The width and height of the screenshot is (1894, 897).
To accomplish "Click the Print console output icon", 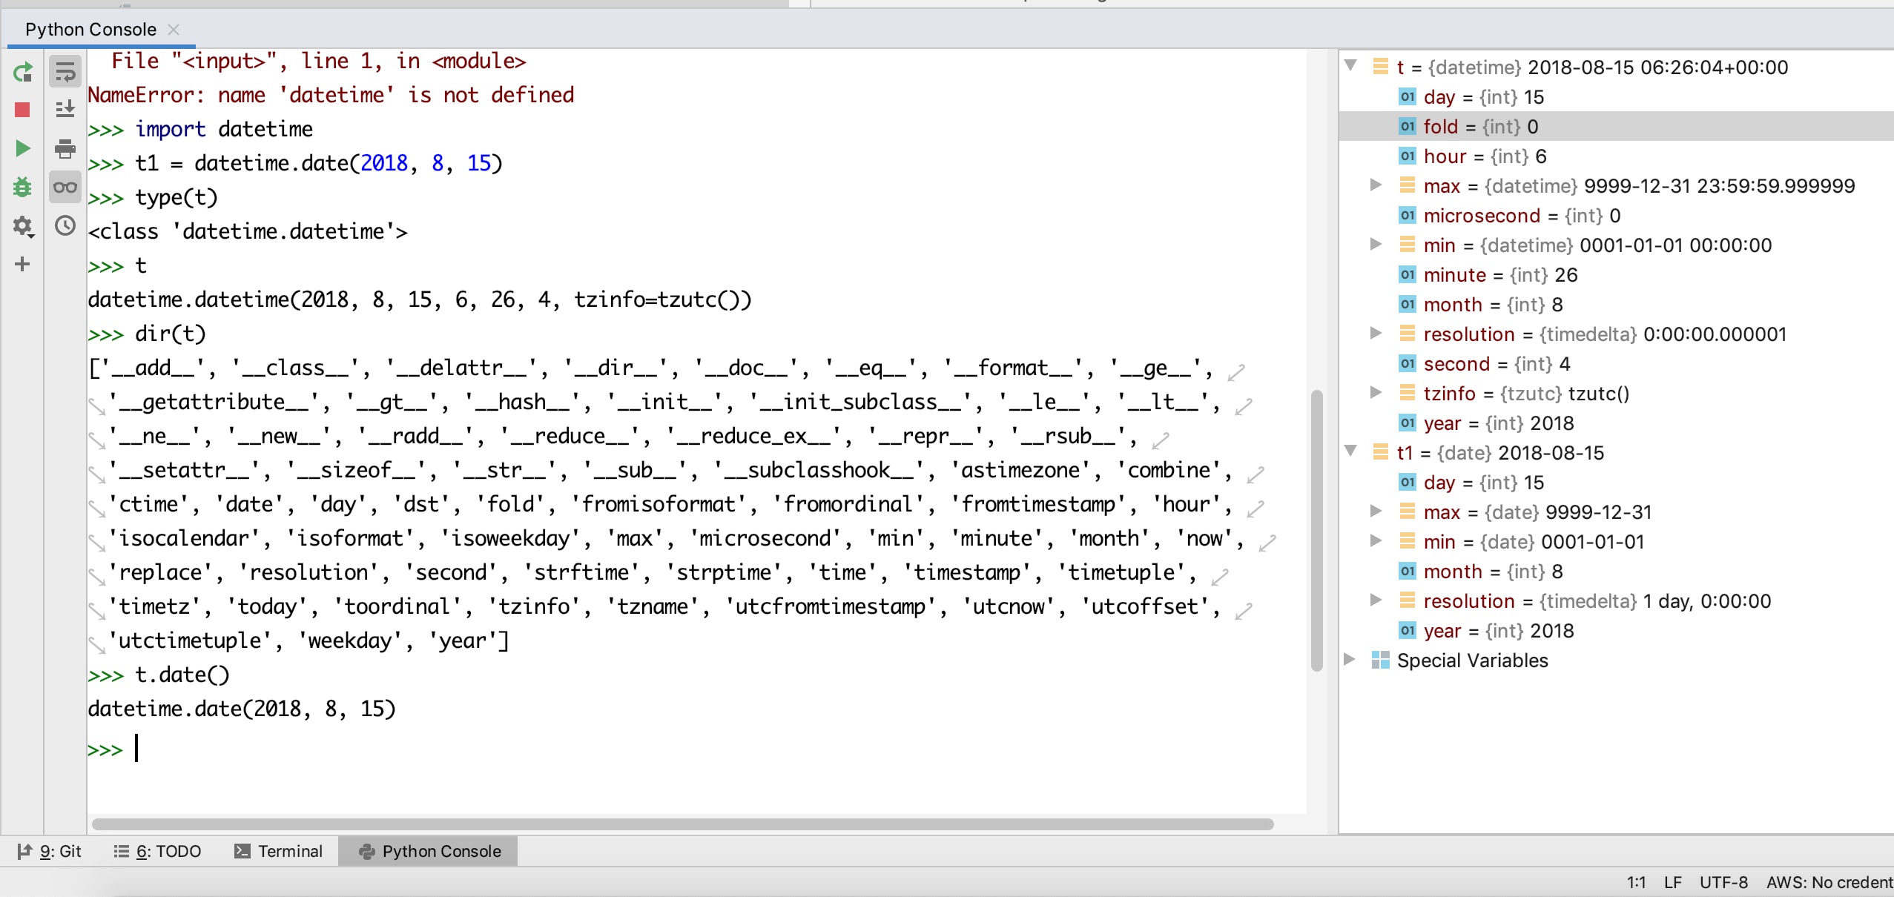I will click(65, 148).
